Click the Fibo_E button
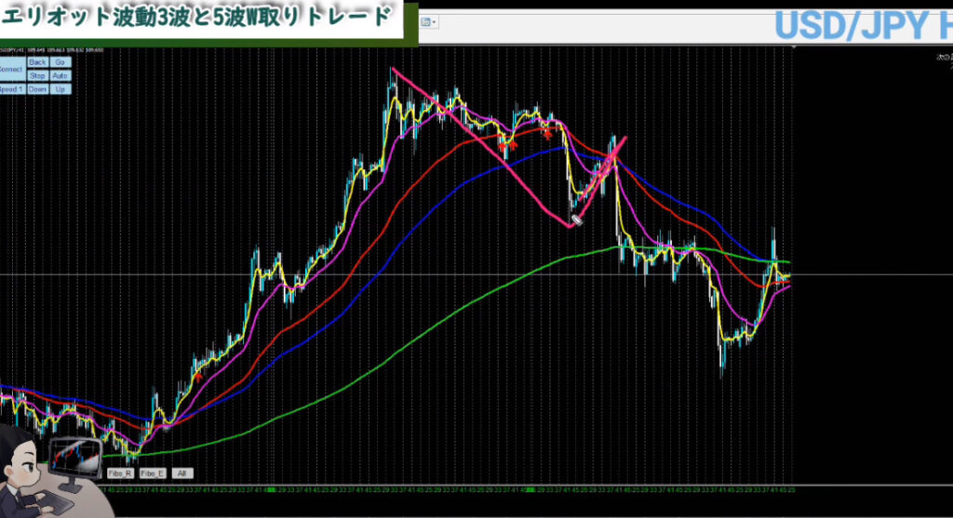This screenshot has width=953, height=518. tap(152, 473)
